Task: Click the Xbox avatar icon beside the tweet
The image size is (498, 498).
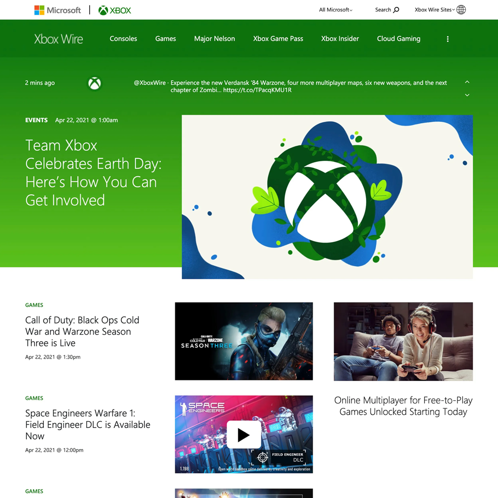Action: [x=95, y=83]
